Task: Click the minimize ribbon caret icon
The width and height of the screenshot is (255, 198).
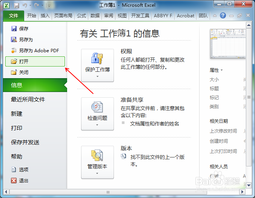Action: pyautogui.click(x=215, y=16)
